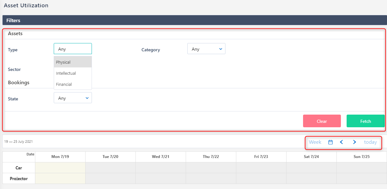387x189 pixels.
Task: Switch to Week view
Action: [x=315, y=142]
